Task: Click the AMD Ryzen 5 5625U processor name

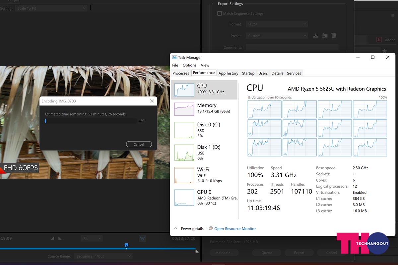Action: [337, 89]
